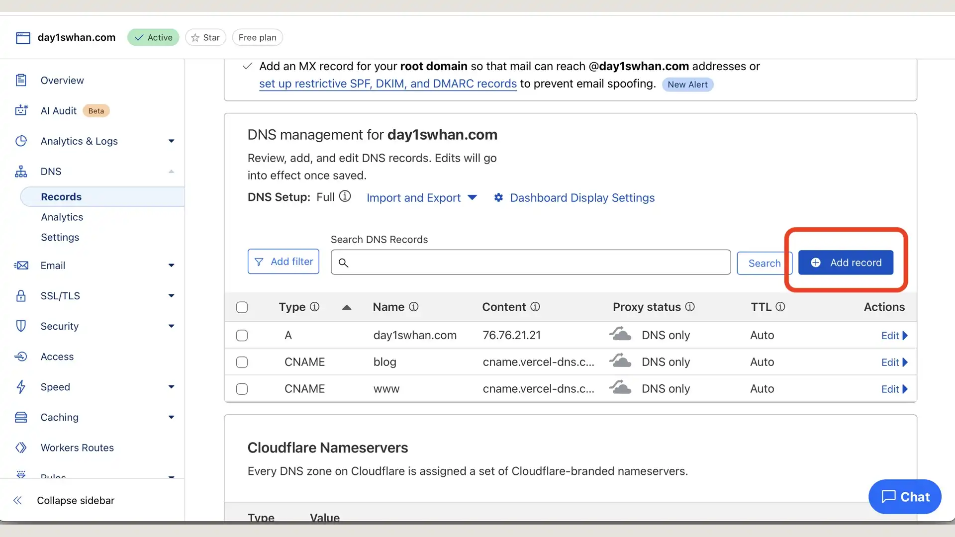955x537 pixels.
Task: Open the Workers Routes page
Action: click(x=77, y=448)
